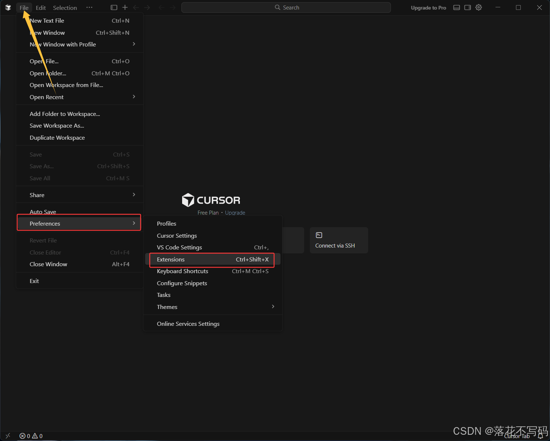The height and width of the screenshot is (441, 550).
Task: Toggle the primary sidebar layout icon
Action: (x=114, y=8)
